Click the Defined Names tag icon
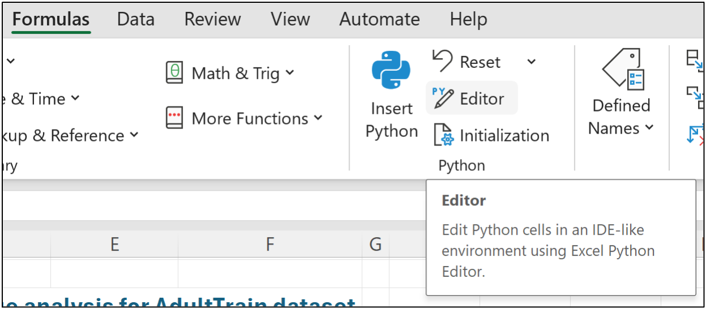Screen dimensions: 706x309 coord(621,69)
